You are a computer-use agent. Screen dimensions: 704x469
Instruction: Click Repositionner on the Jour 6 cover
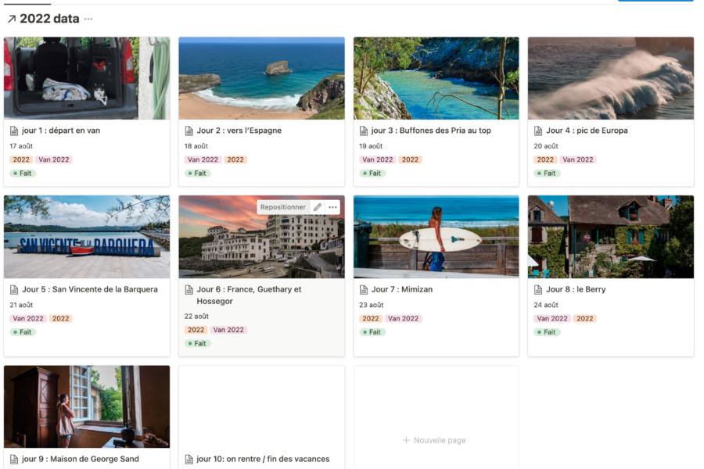point(283,207)
